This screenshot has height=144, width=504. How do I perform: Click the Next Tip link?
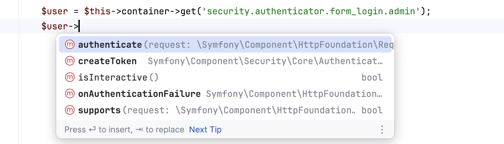pyautogui.click(x=205, y=130)
